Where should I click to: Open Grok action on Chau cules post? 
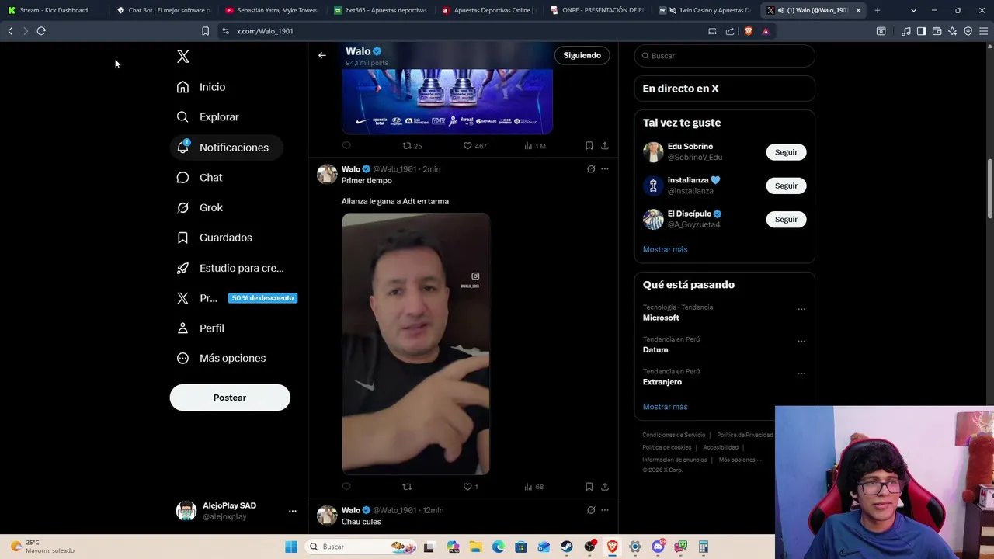tap(591, 510)
